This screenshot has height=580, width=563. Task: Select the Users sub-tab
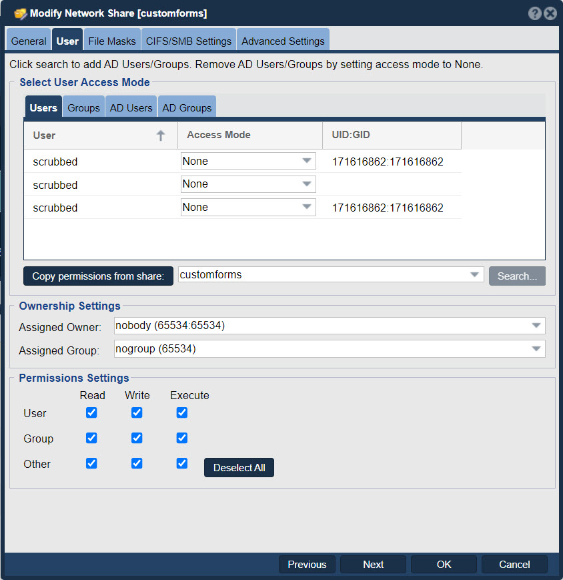43,107
